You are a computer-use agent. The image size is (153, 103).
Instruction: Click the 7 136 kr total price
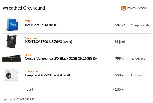point(119,89)
